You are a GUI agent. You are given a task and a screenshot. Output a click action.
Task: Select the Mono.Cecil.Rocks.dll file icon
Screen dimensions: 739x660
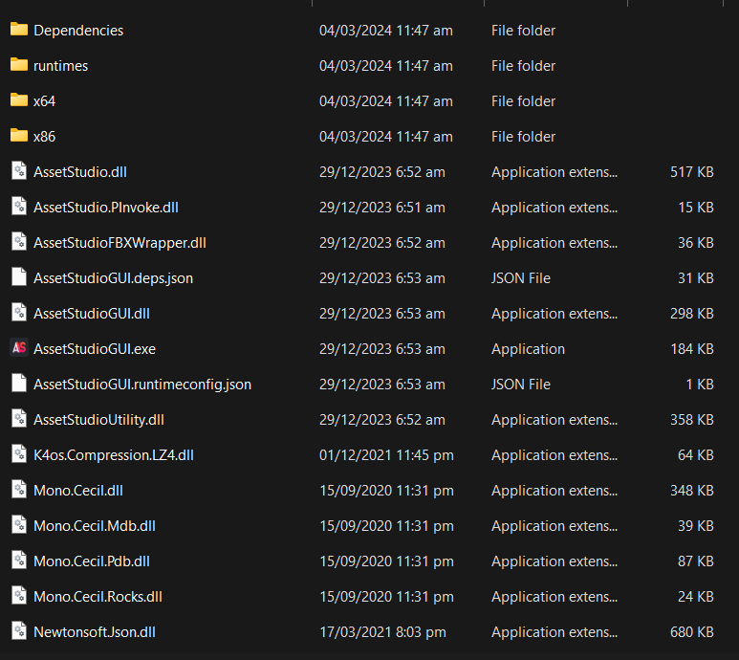[x=19, y=595]
